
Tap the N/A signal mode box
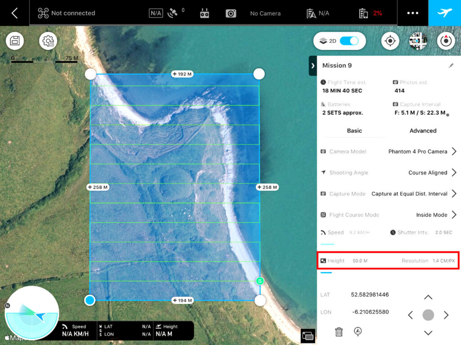pyautogui.click(x=156, y=13)
